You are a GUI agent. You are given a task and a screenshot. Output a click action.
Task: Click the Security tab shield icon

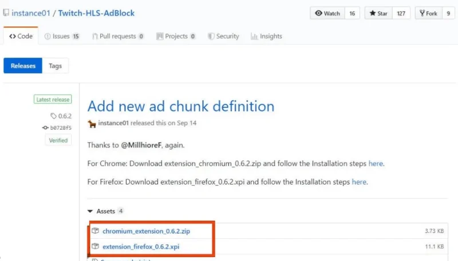click(x=211, y=36)
